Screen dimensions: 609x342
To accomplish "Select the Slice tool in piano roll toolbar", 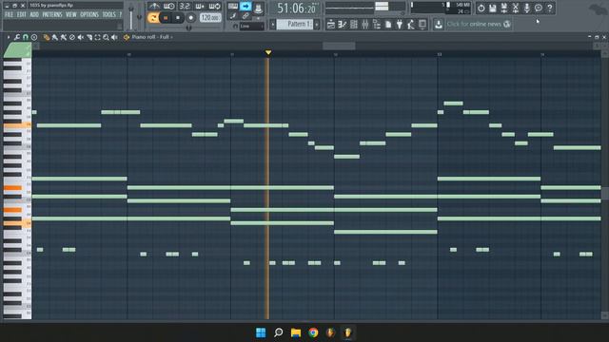I will tap(88, 37).
